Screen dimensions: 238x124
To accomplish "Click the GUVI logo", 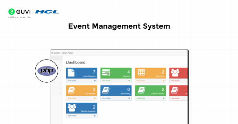I will click(20, 12).
